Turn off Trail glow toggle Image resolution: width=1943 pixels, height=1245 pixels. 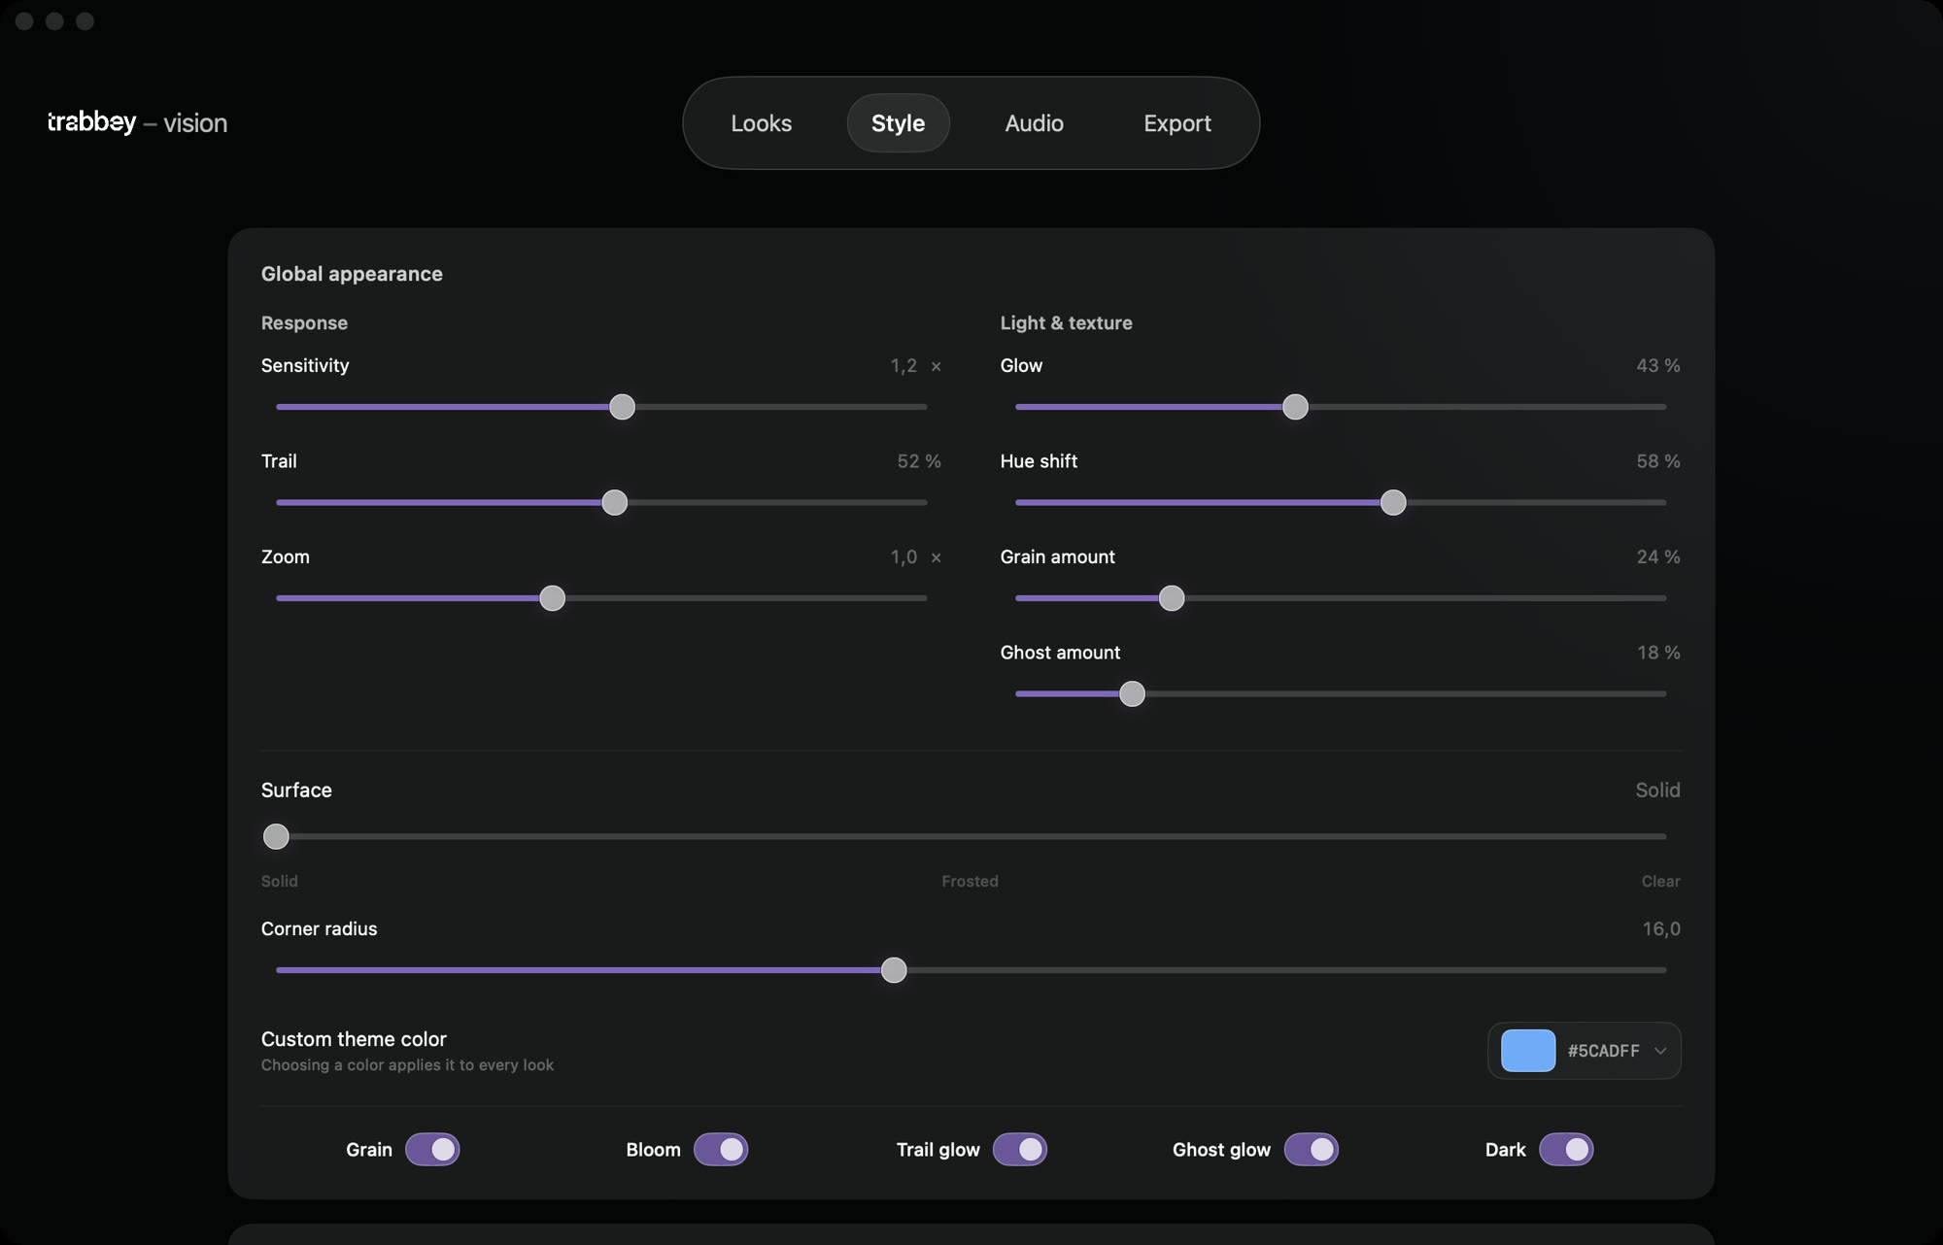coord(1020,1149)
